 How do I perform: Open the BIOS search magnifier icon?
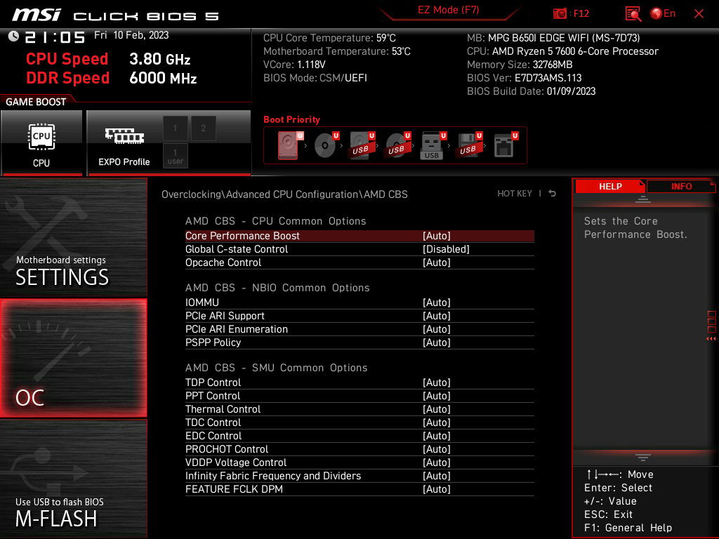(x=633, y=14)
